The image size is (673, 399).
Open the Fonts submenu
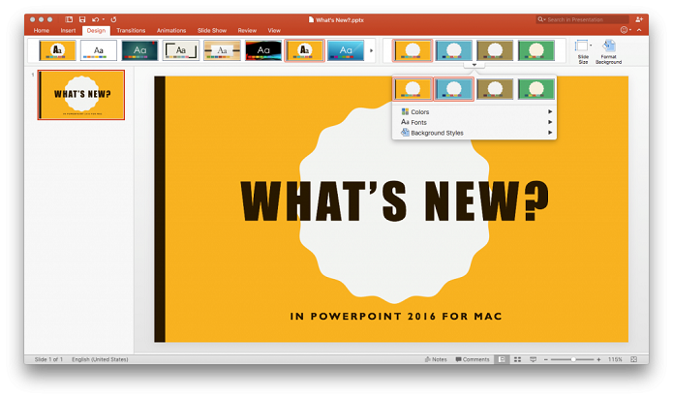point(474,122)
